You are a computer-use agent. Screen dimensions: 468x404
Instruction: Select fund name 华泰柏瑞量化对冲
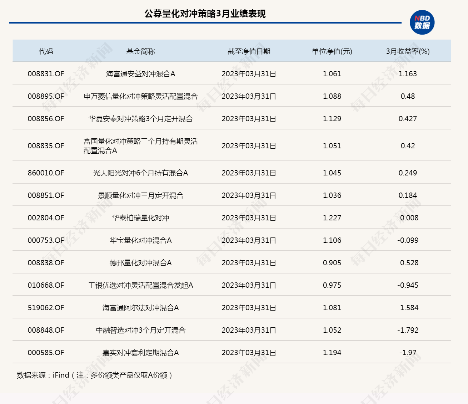(141, 218)
